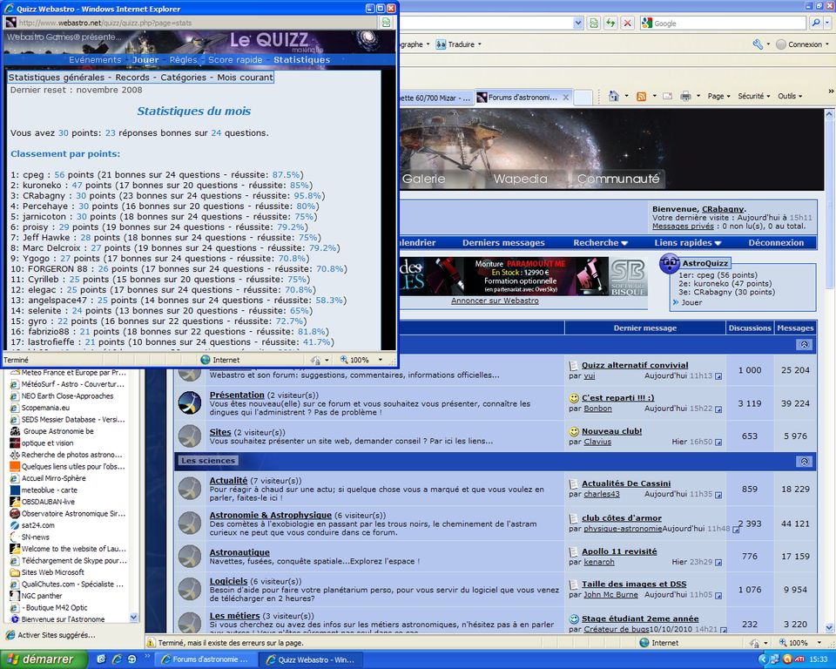The height and width of the screenshot is (669, 836).
Task: Click the ATI tray icon
Action: [799, 659]
